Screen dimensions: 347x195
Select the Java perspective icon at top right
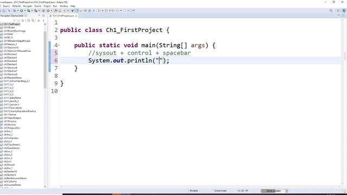[344, 11]
